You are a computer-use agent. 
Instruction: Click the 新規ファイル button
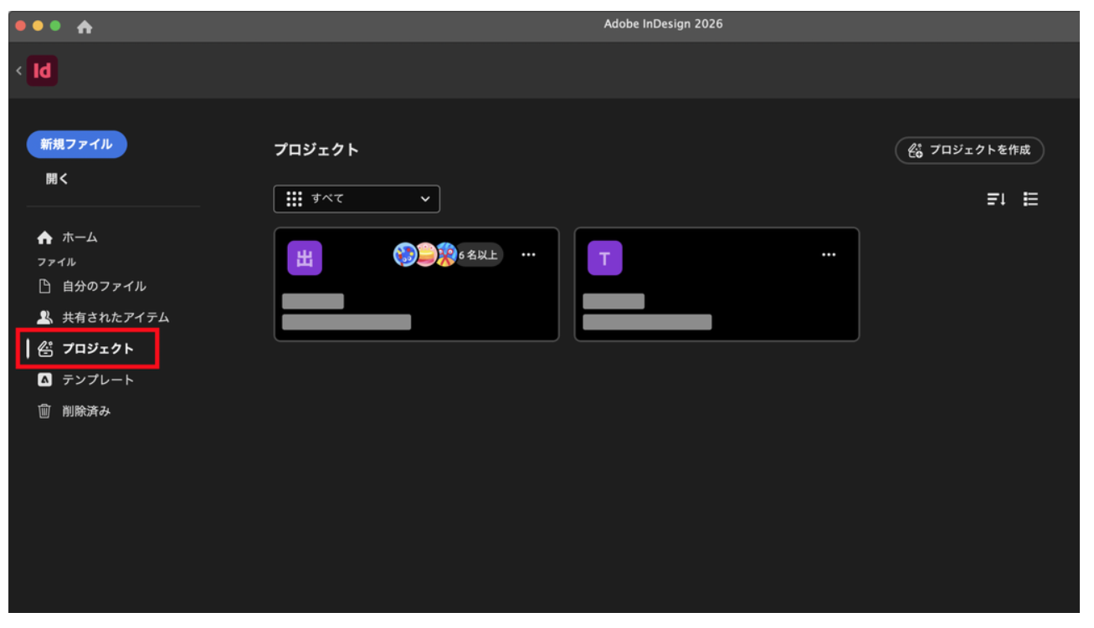point(76,145)
